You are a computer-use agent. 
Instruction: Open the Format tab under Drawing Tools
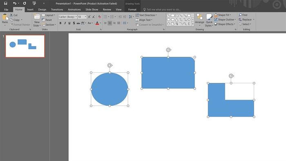point(132,9)
